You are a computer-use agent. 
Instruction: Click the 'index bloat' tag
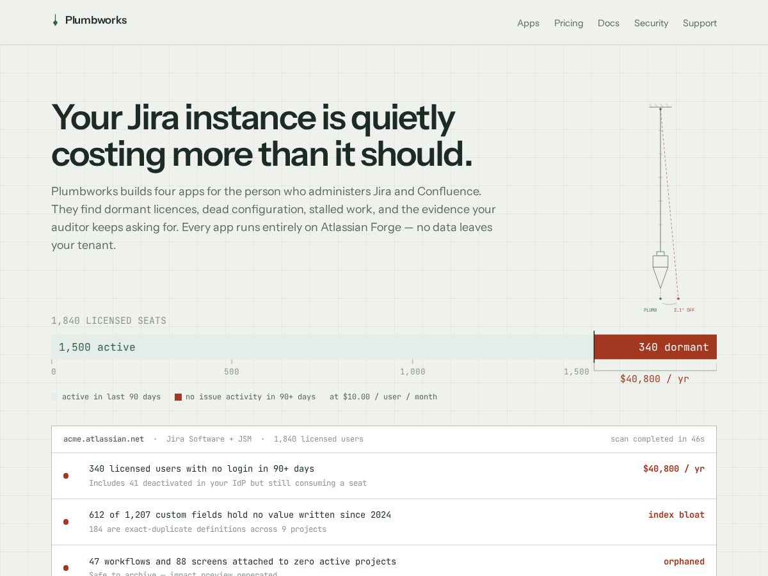pyautogui.click(x=676, y=515)
